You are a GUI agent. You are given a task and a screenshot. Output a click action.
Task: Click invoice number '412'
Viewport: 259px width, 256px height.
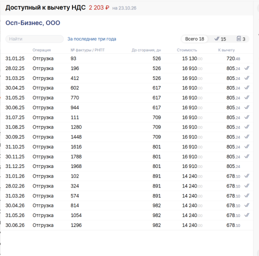click(x=74, y=78)
